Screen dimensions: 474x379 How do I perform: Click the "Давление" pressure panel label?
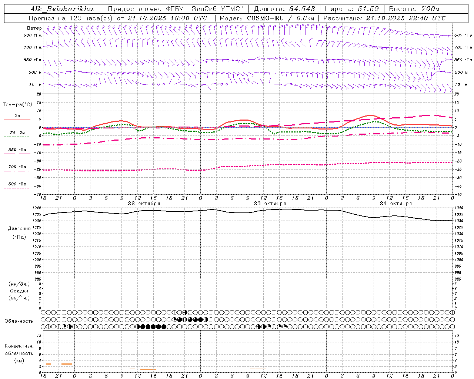[19, 229]
